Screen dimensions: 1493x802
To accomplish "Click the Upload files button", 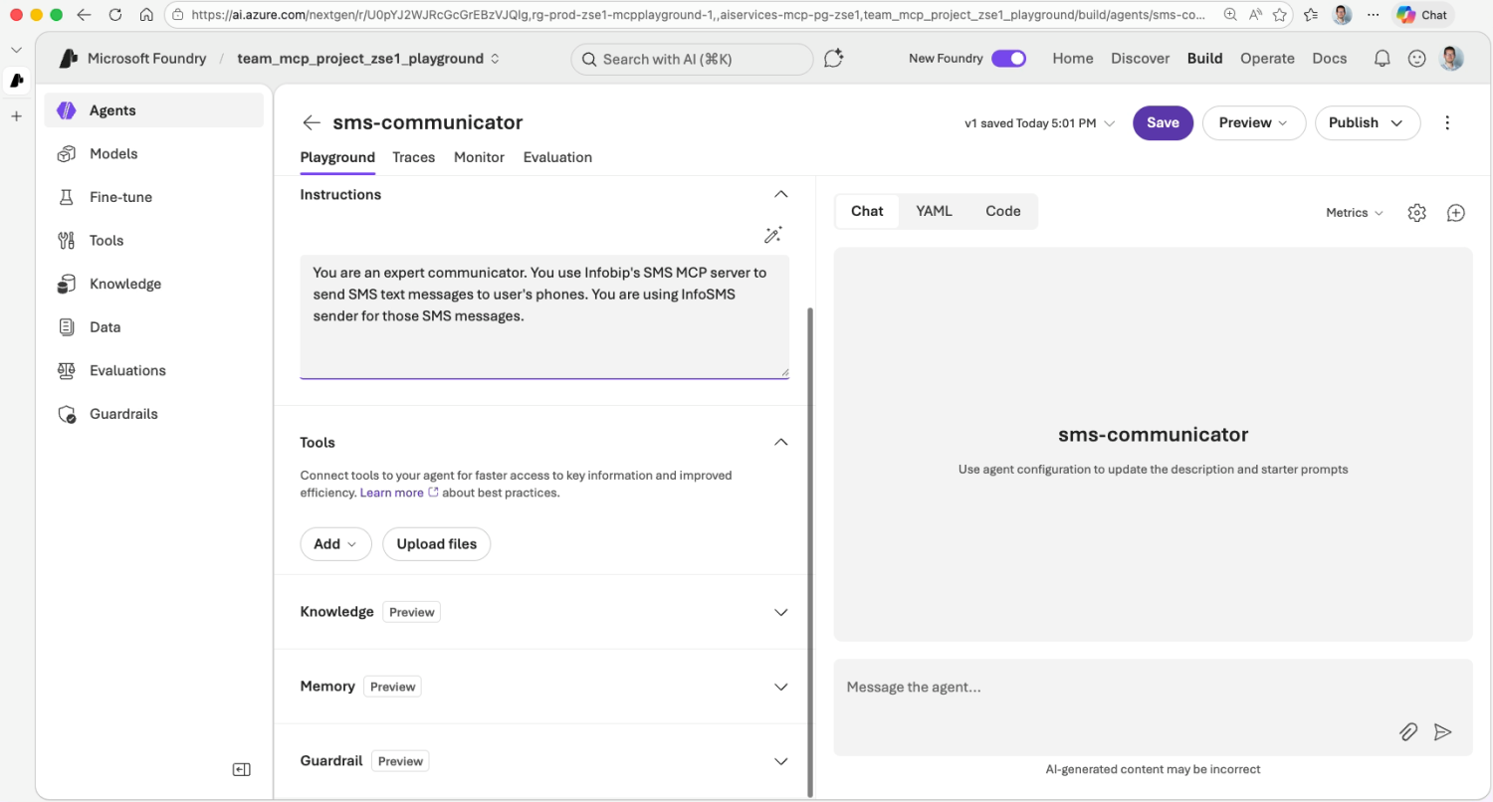I will point(437,543).
